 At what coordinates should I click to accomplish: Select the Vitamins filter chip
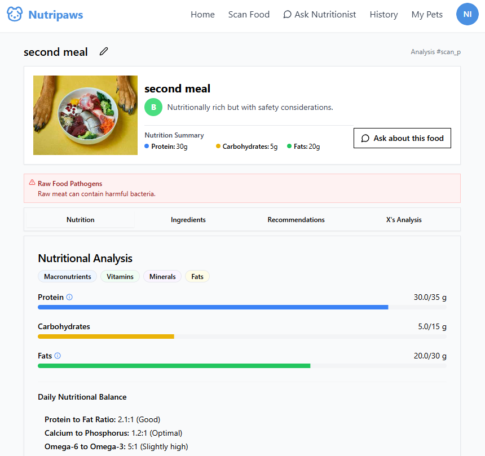(120, 276)
